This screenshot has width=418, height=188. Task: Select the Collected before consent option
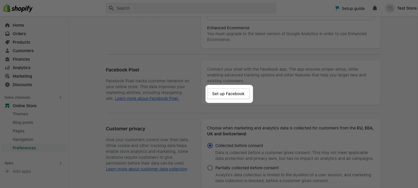point(210,145)
